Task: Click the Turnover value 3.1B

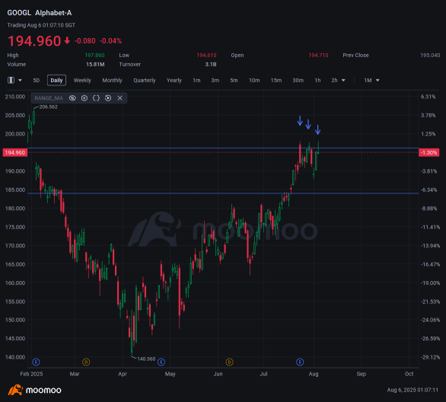Action: point(211,64)
